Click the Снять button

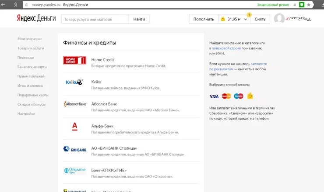coord(260,19)
